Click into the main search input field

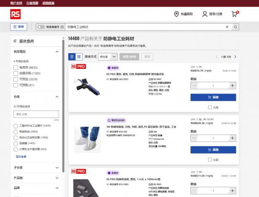click(145, 27)
